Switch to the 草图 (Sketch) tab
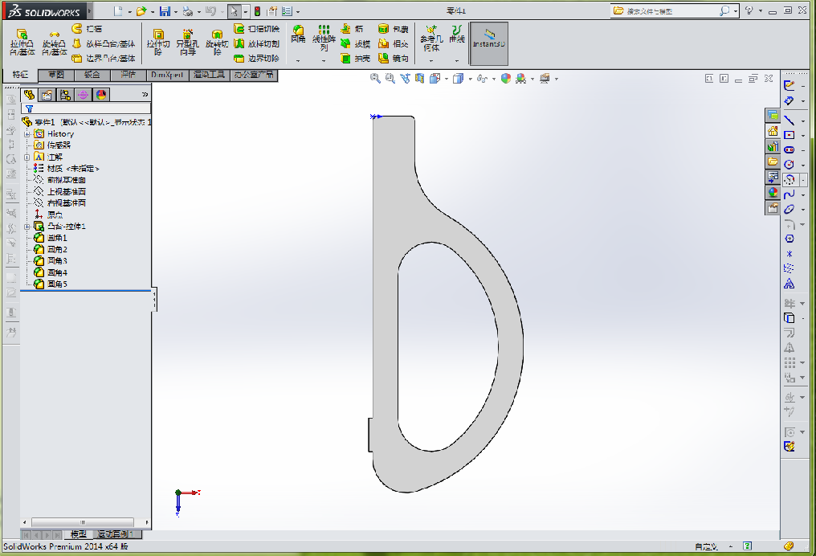The image size is (816, 556). tap(56, 75)
